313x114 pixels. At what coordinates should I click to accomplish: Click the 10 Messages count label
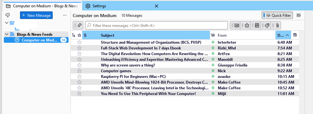pyautogui.click(x=132, y=15)
